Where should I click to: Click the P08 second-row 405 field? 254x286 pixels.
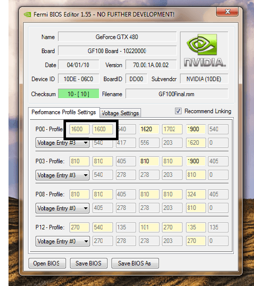coord(102,208)
